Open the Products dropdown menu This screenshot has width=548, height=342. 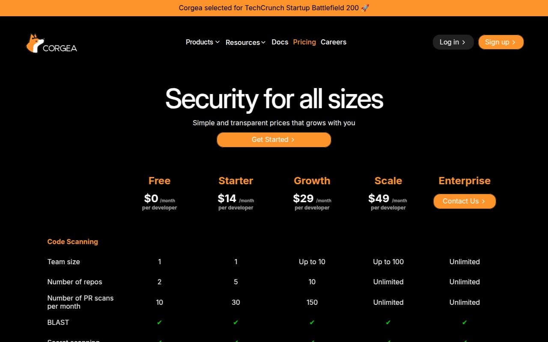point(202,42)
